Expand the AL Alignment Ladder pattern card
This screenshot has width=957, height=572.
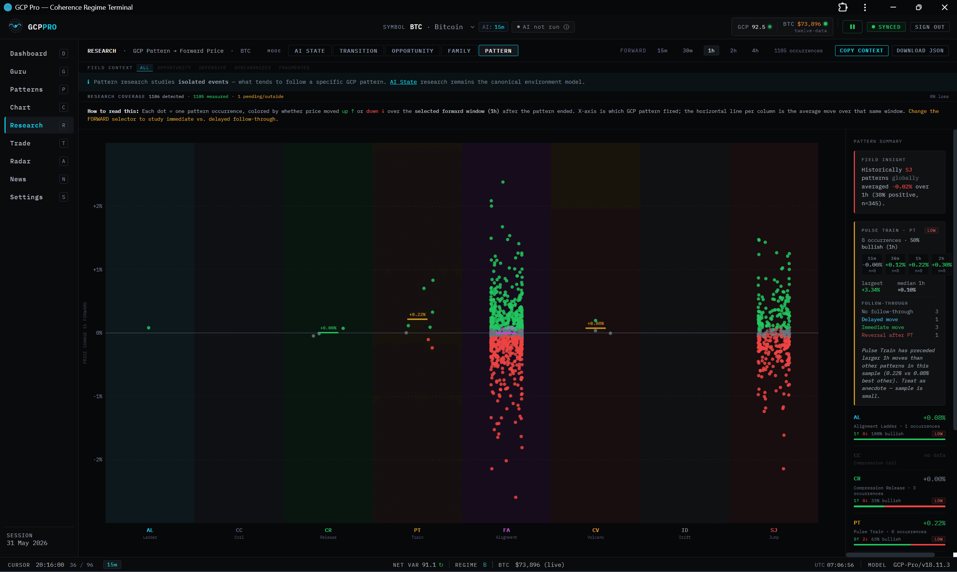pyautogui.click(x=899, y=427)
